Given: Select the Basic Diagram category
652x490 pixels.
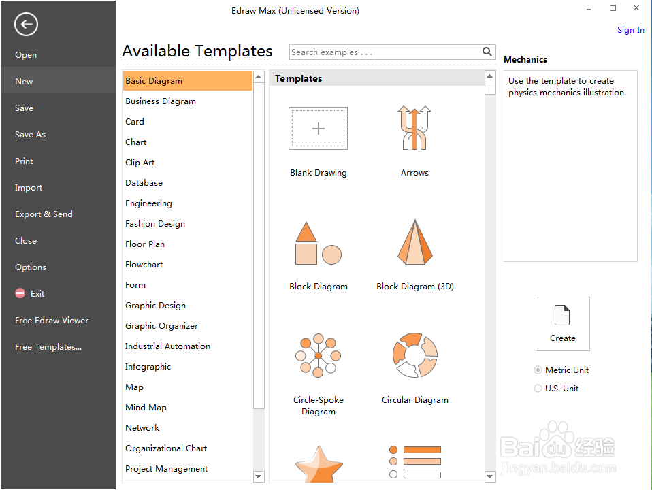Looking at the screenshot, I should click(188, 81).
